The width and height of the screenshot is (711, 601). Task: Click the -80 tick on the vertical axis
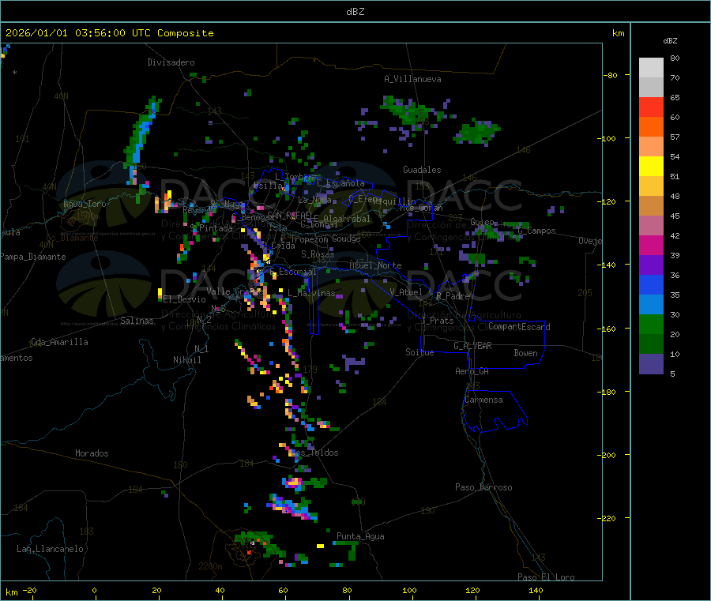(612, 75)
